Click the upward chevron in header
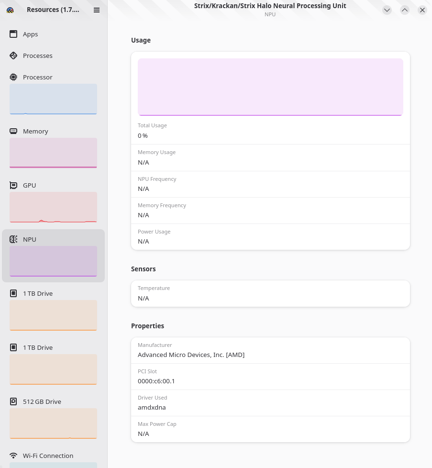Screen dimensions: 432x468 pos(405,10)
